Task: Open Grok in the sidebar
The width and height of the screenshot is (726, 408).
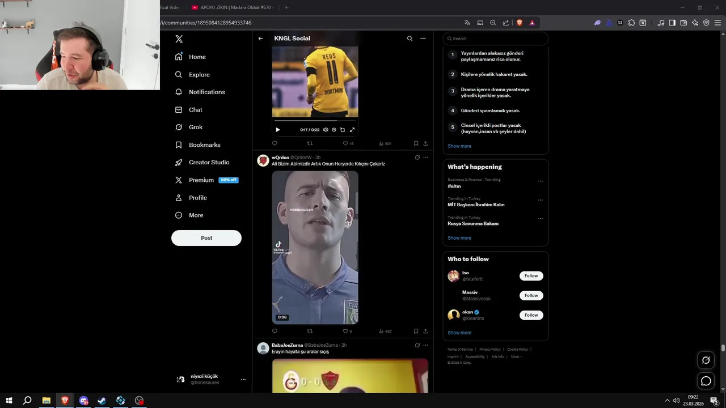Action: pyautogui.click(x=189, y=127)
